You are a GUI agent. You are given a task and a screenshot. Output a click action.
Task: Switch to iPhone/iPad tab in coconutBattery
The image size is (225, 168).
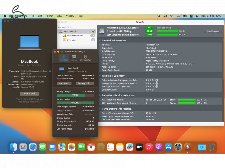[x=85, y=58]
